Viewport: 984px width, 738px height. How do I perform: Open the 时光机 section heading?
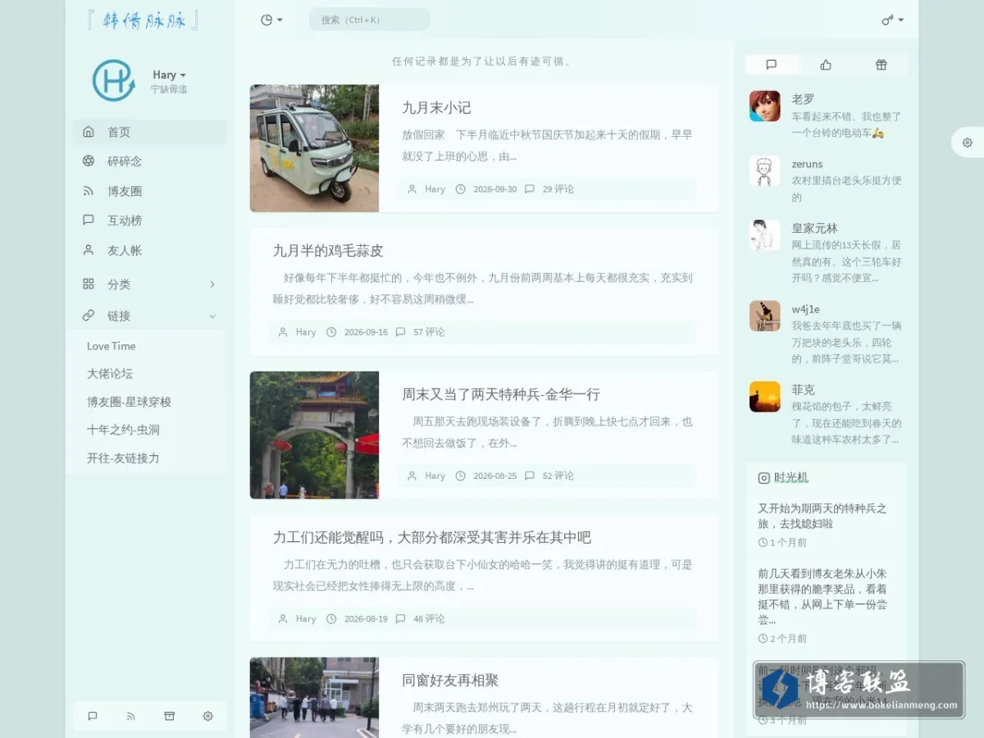(x=791, y=477)
